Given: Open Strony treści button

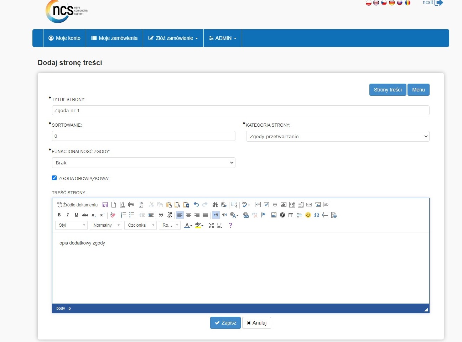Looking at the screenshot, I should click(x=388, y=90).
